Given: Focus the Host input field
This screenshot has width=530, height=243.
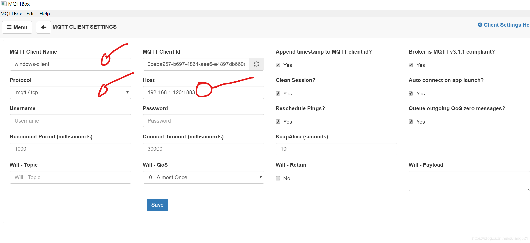Looking at the screenshot, I should (203, 92).
